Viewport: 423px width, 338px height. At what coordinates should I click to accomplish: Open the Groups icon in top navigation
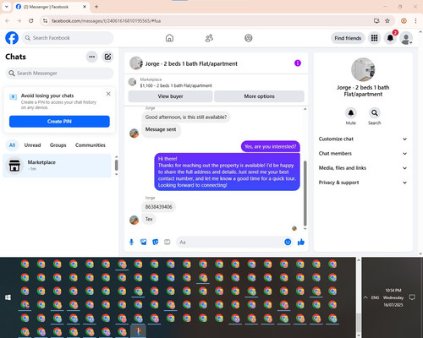click(x=249, y=38)
